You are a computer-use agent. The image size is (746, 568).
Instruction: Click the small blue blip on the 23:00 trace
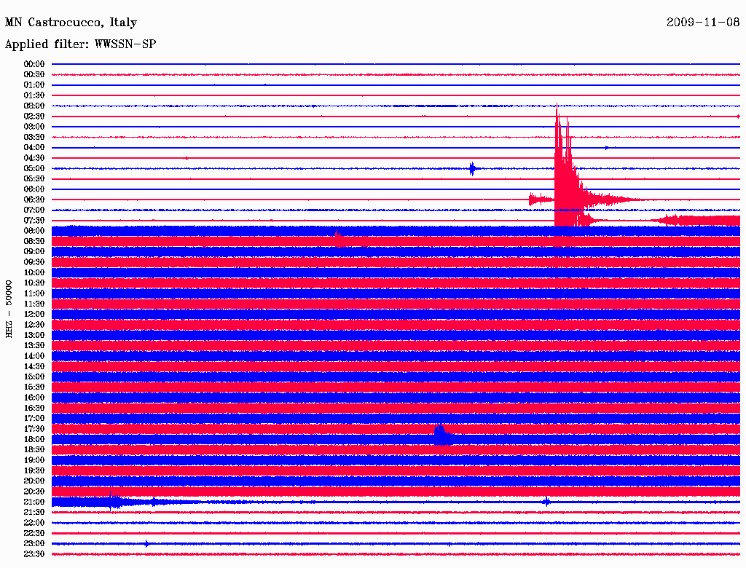coord(147,544)
